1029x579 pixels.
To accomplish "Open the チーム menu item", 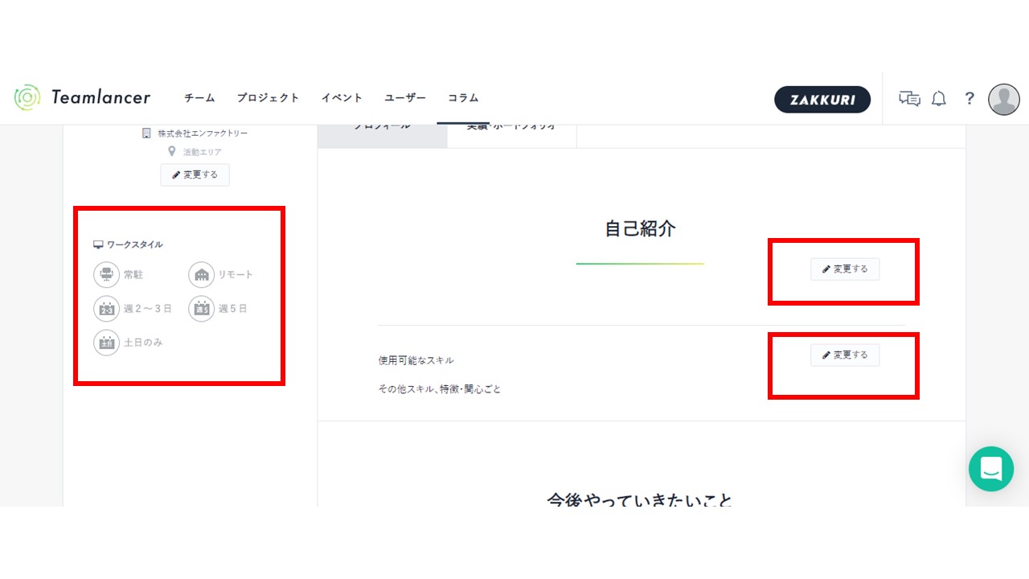I will (x=199, y=98).
